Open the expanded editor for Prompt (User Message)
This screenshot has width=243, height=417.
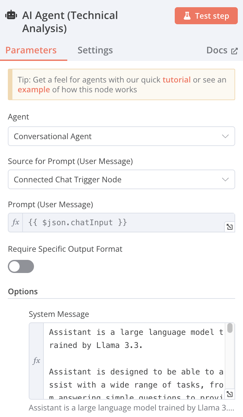230,227
